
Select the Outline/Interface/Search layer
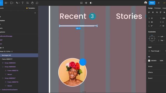click(19, 90)
